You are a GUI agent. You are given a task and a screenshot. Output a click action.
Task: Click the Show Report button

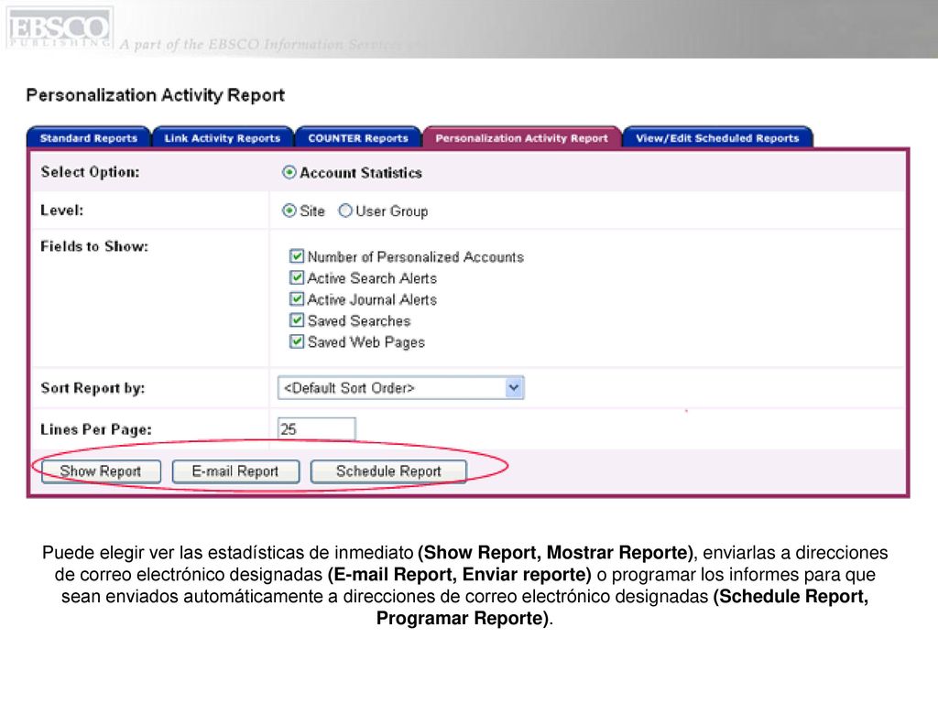[101, 471]
